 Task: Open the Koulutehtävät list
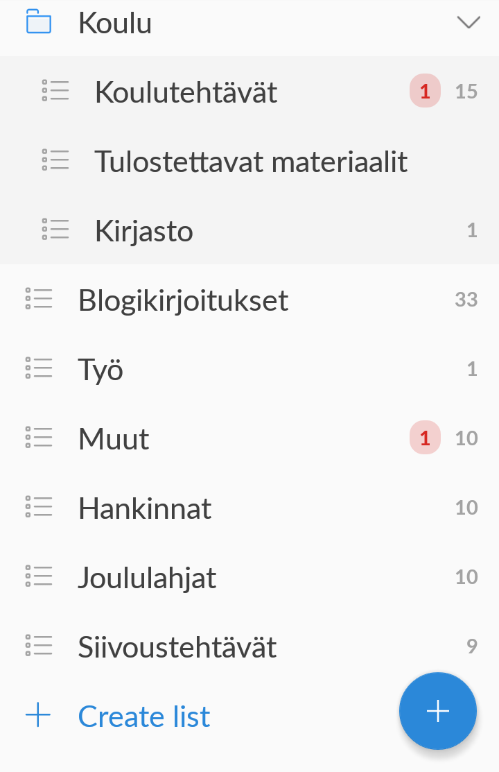(186, 92)
